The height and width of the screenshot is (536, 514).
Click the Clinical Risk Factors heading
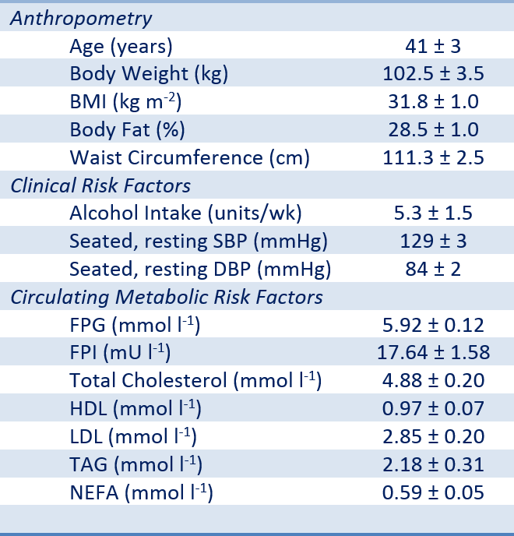pyautogui.click(x=100, y=186)
